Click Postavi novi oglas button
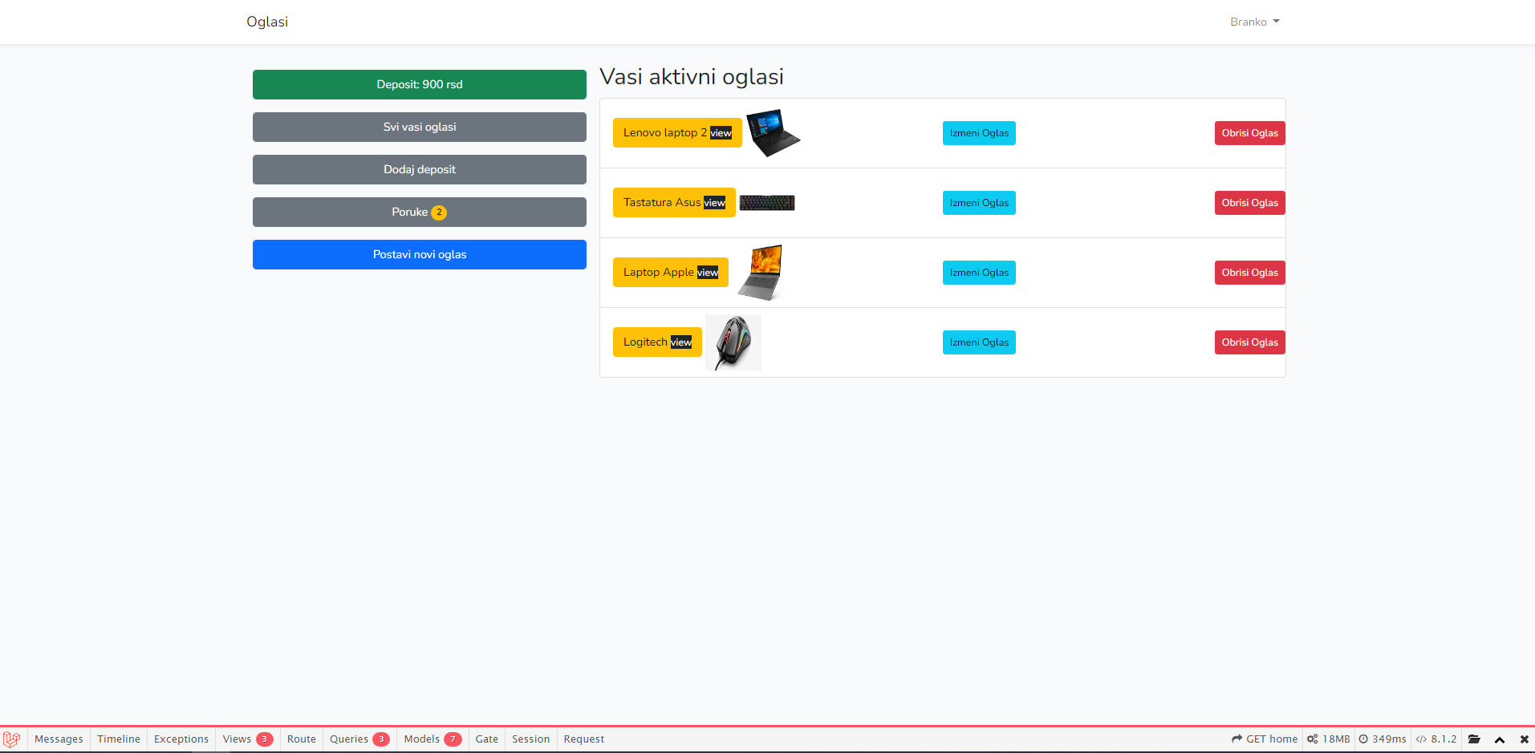 coord(419,254)
